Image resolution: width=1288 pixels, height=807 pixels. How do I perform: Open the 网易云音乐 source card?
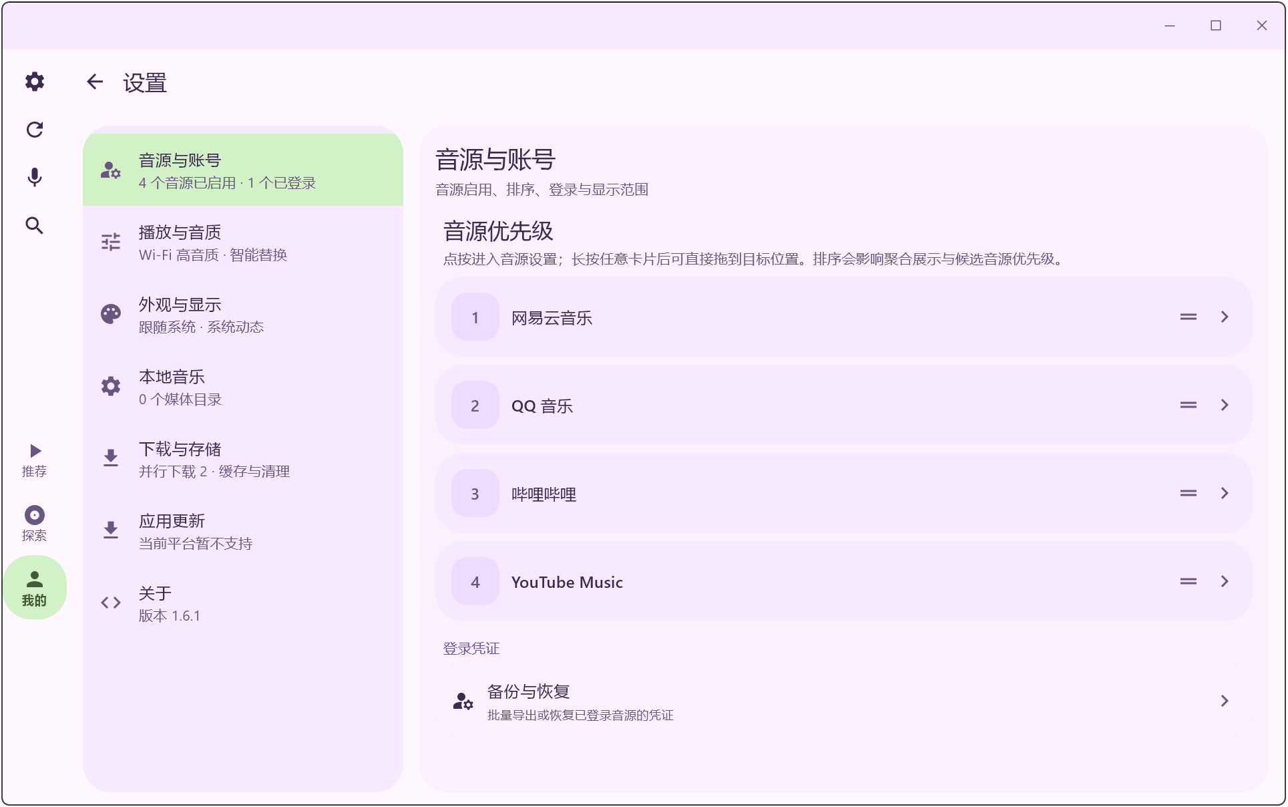click(x=843, y=317)
